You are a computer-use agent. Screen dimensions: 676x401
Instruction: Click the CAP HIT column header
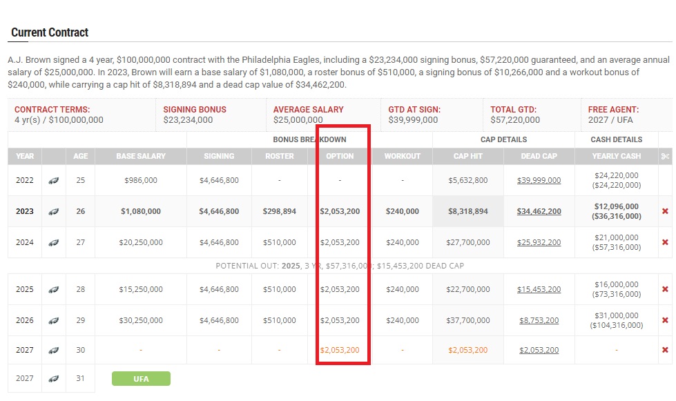467,156
